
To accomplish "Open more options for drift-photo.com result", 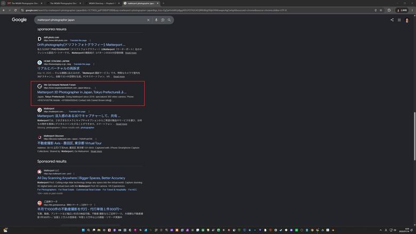I will (x=90, y=41).
